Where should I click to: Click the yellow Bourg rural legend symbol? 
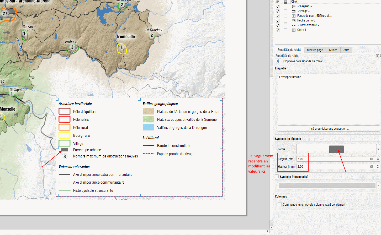(x=64, y=135)
